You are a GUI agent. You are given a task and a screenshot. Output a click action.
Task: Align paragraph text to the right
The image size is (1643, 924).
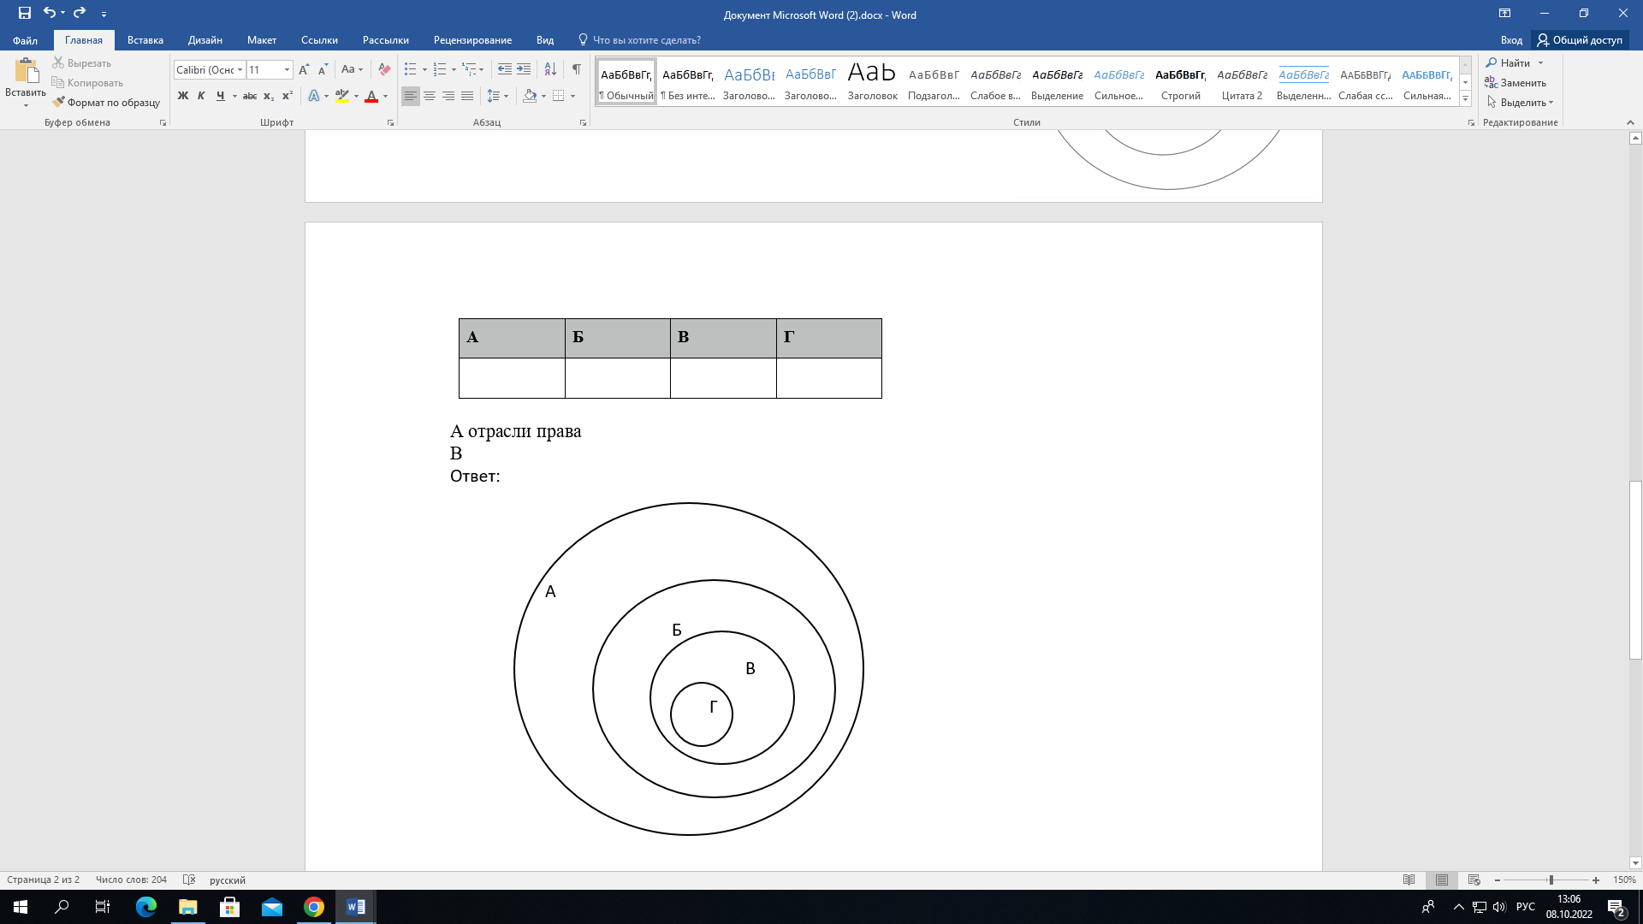(448, 96)
